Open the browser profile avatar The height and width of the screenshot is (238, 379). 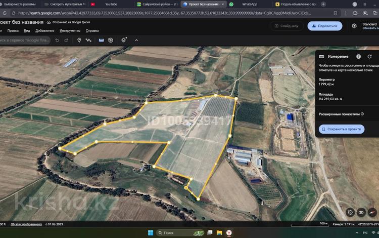pyautogui.click(x=355, y=4)
